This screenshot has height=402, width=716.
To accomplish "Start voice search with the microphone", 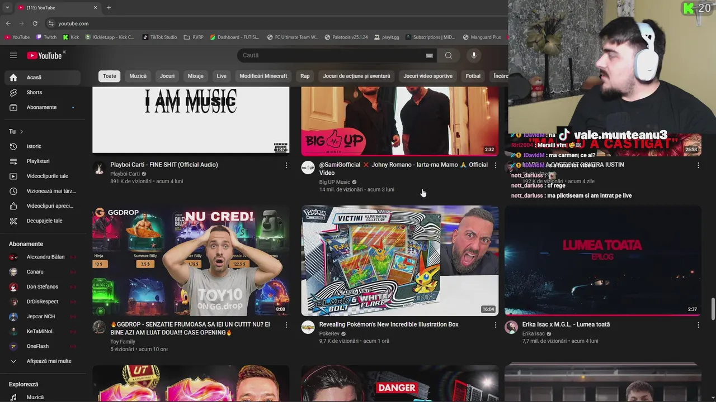I will point(474,55).
